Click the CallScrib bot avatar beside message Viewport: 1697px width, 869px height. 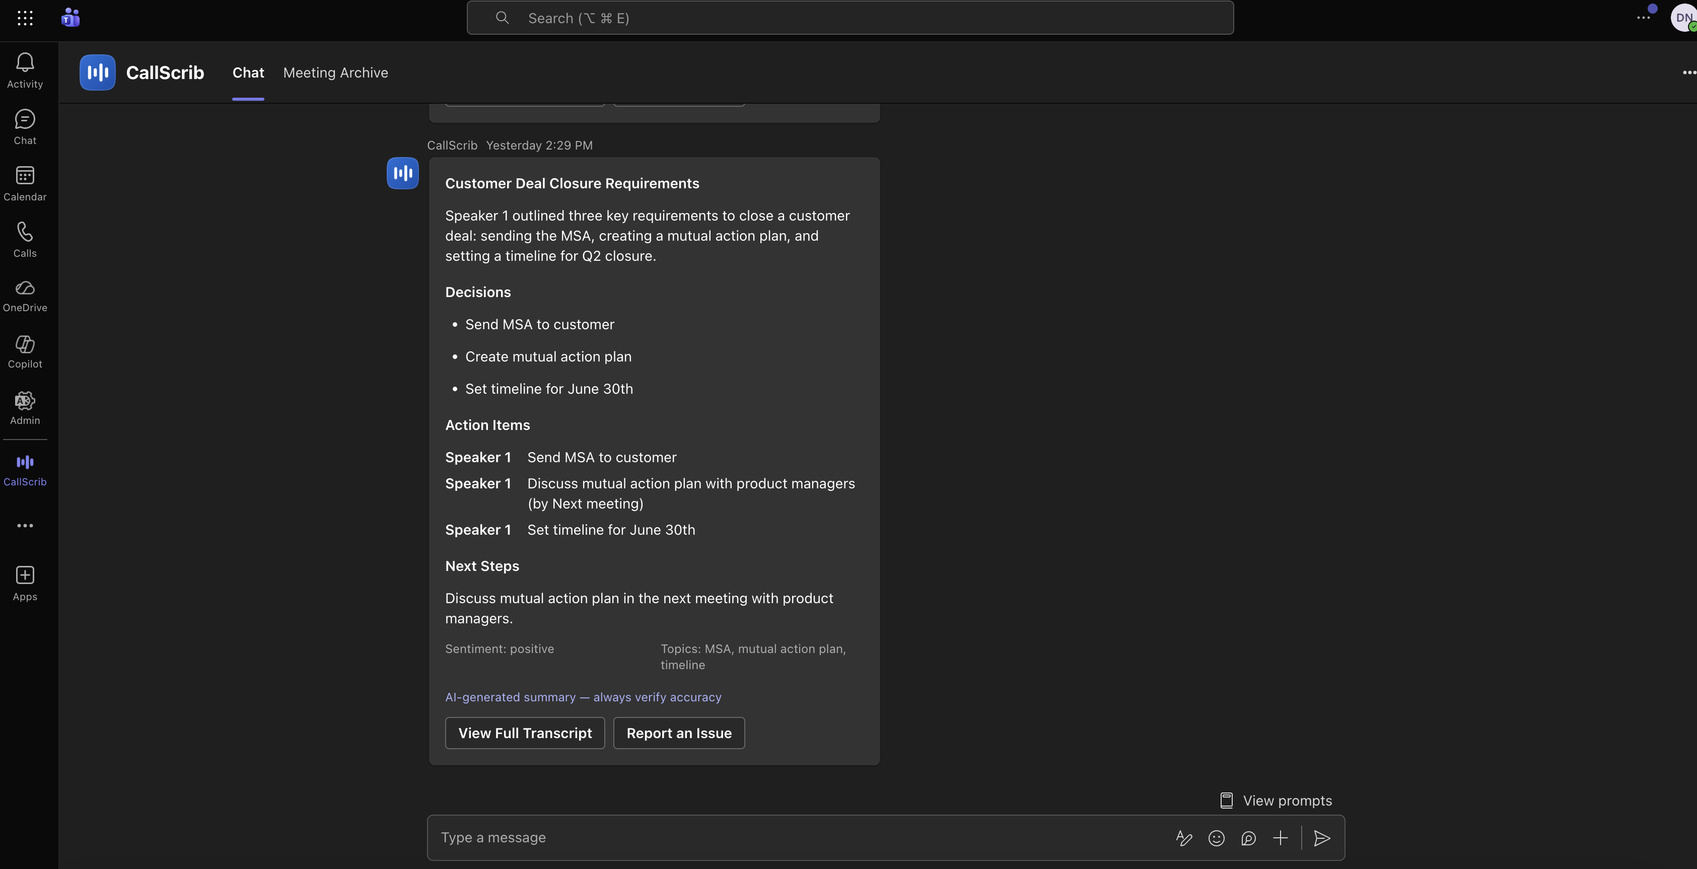(402, 173)
